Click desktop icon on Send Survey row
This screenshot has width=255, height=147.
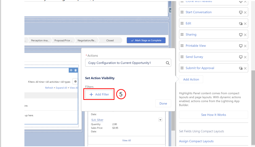(241, 57)
